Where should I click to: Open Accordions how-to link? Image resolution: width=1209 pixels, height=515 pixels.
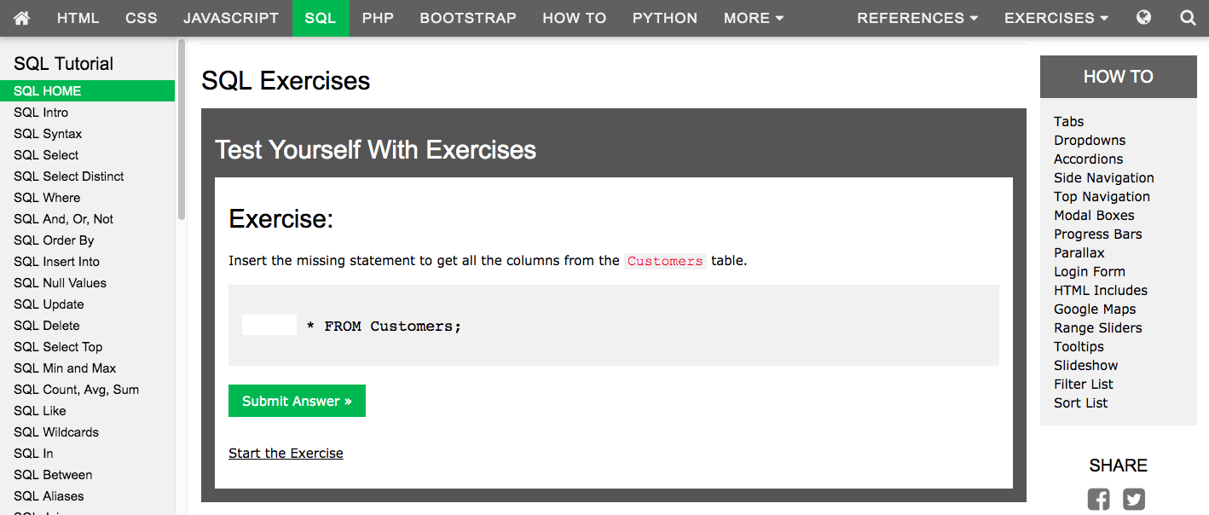click(x=1088, y=159)
